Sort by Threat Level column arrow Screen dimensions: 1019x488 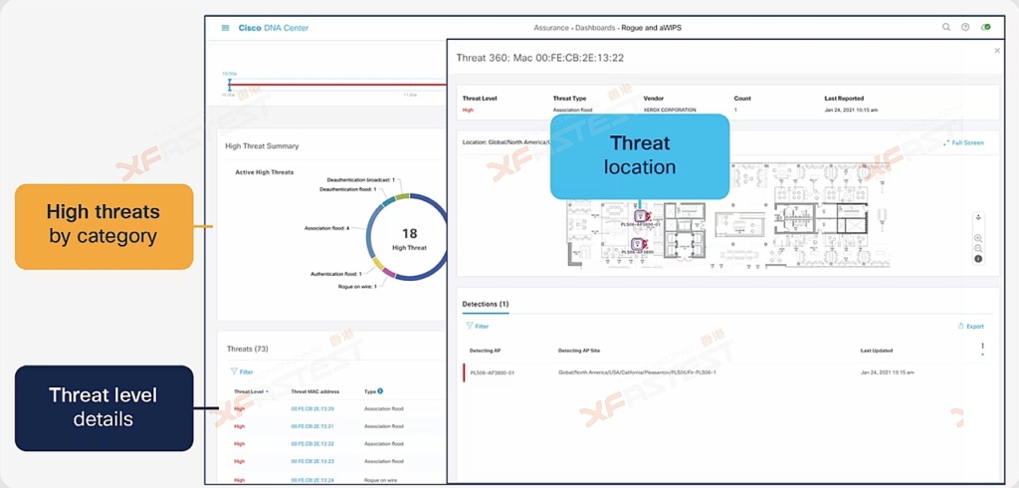pyautogui.click(x=267, y=392)
